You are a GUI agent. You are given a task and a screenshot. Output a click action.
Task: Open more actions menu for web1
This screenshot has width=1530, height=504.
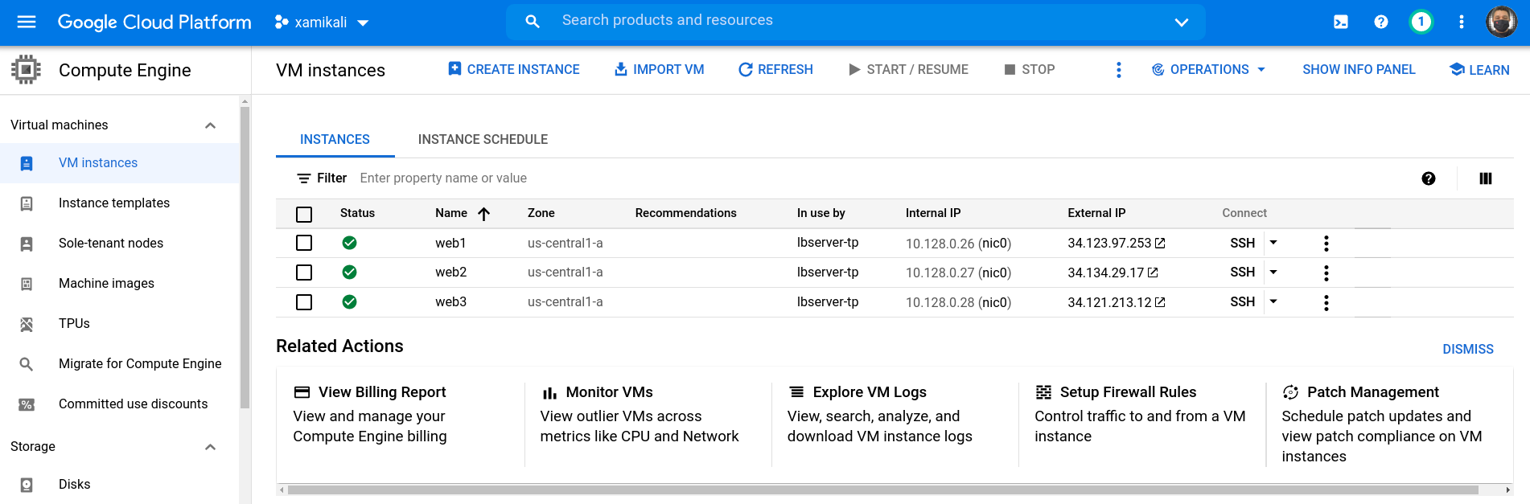[x=1326, y=244]
